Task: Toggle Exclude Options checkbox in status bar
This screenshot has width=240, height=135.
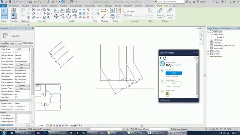Action: pos(172,129)
